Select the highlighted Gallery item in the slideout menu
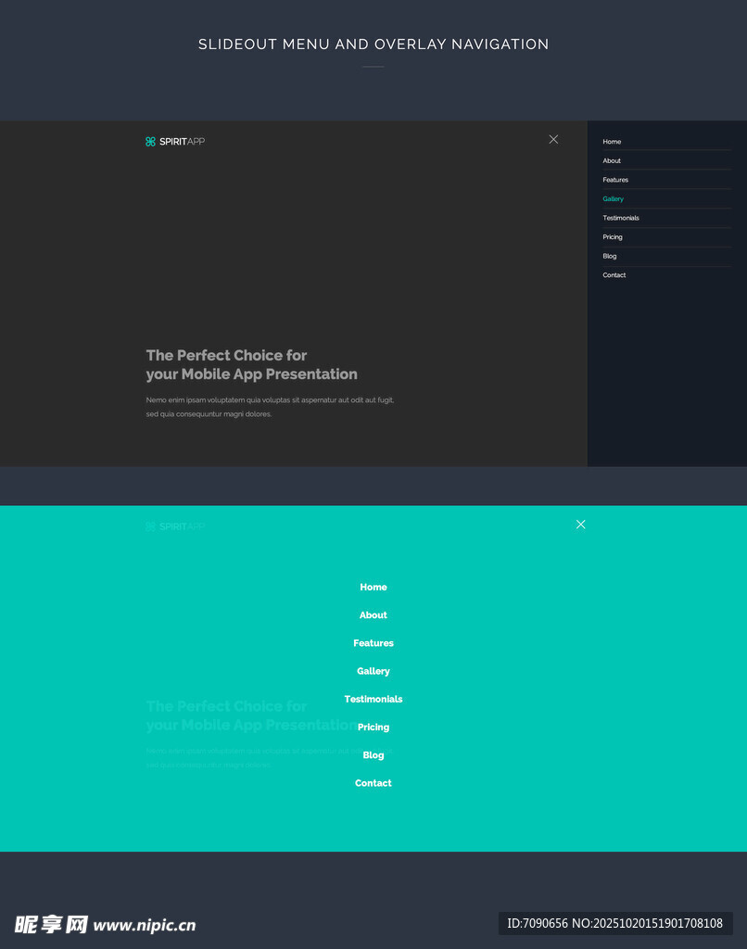Screen dimensions: 747x949 tap(613, 199)
